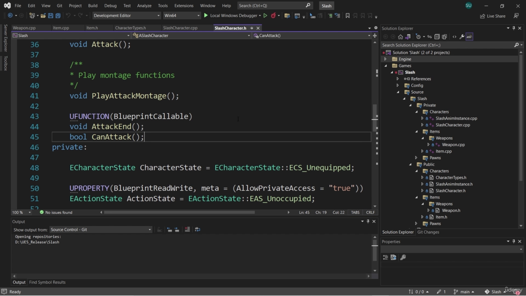The height and width of the screenshot is (296, 526).
Task: Click the bookmark icon in the toolbar
Action: (x=348, y=16)
